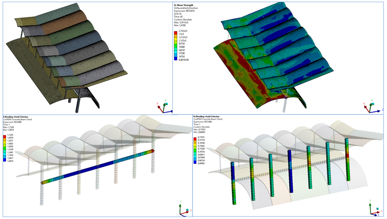Click the "G: Shear Strength" title
Image resolution: width=387 pixels, height=219 pixels.
[183, 5]
